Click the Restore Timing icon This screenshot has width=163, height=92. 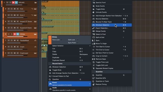click(x=93, y=84)
